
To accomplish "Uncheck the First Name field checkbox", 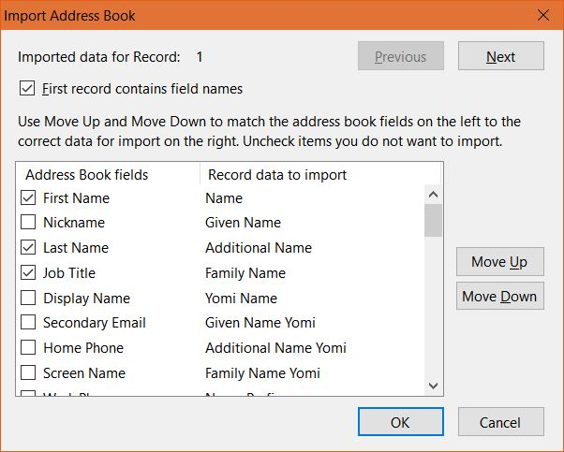I will pyautogui.click(x=28, y=197).
